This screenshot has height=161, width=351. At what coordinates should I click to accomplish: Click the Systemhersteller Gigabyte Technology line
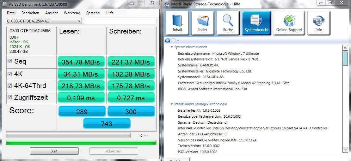click(x=215, y=71)
